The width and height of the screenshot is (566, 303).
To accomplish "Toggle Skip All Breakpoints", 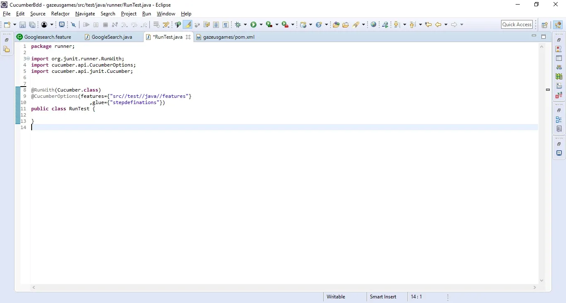I will click(74, 25).
